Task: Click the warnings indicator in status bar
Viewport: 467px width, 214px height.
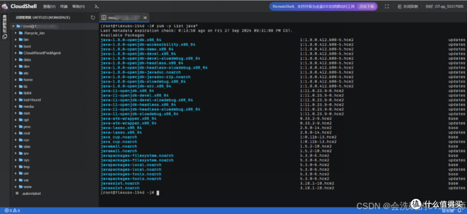Action: click(x=16, y=211)
